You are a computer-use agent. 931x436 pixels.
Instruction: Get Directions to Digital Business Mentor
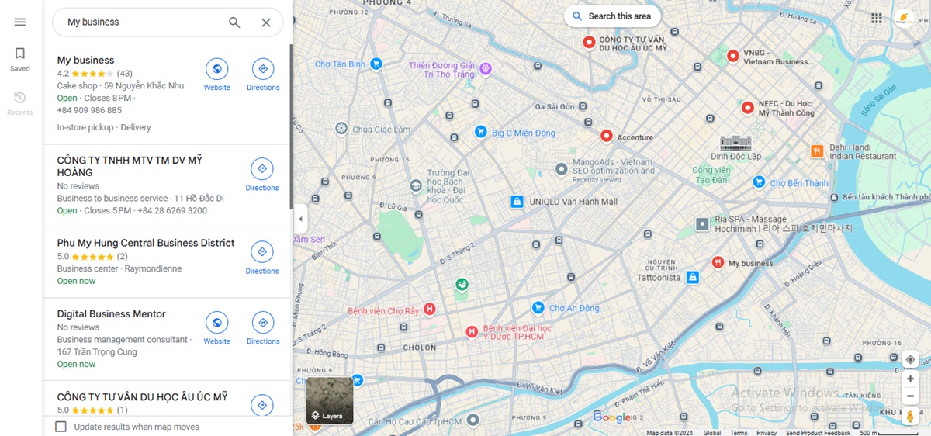(x=263, y=329)
